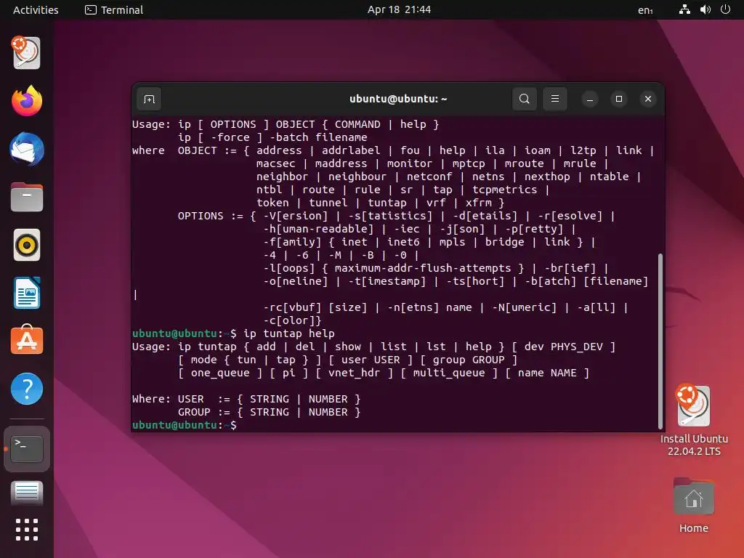744x558 pixels.
Task: Open the Terminal app menu in top bar
Action: [114, 9]
